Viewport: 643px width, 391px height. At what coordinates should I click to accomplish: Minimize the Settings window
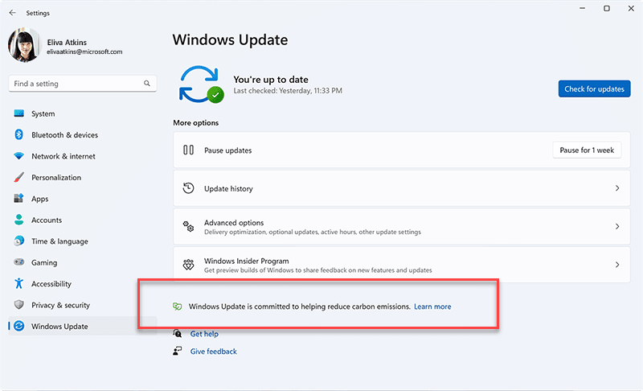582,8
